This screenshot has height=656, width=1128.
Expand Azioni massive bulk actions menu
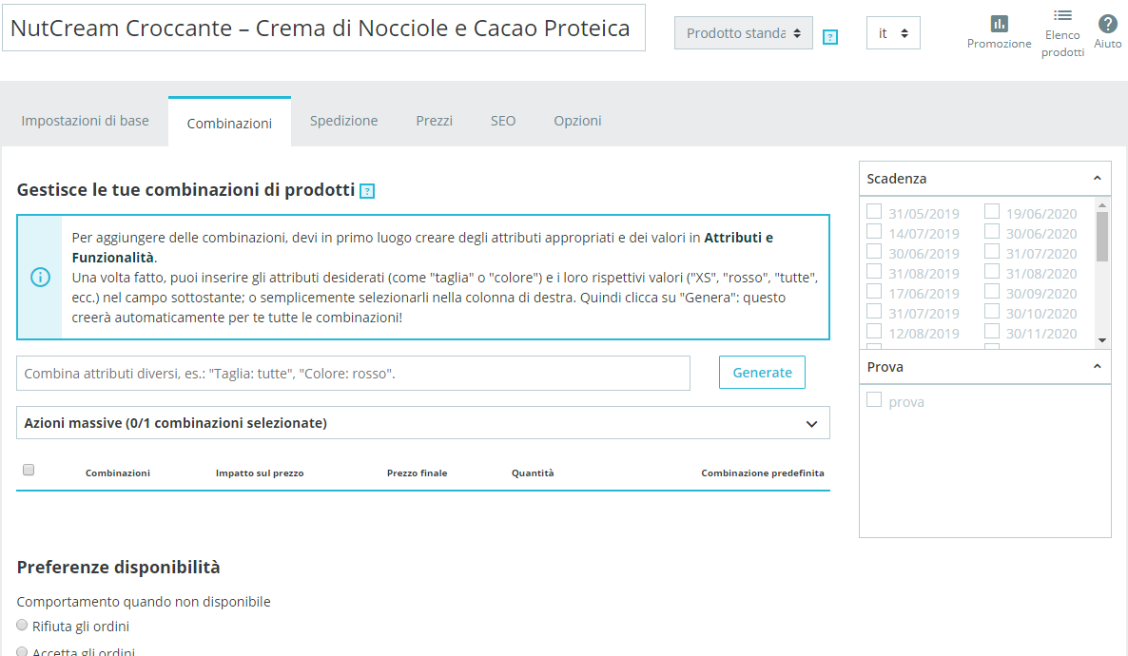click(x=423, y=423)
